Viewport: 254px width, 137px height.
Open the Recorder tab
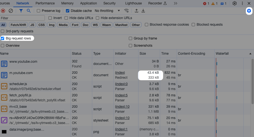point(157,3)
